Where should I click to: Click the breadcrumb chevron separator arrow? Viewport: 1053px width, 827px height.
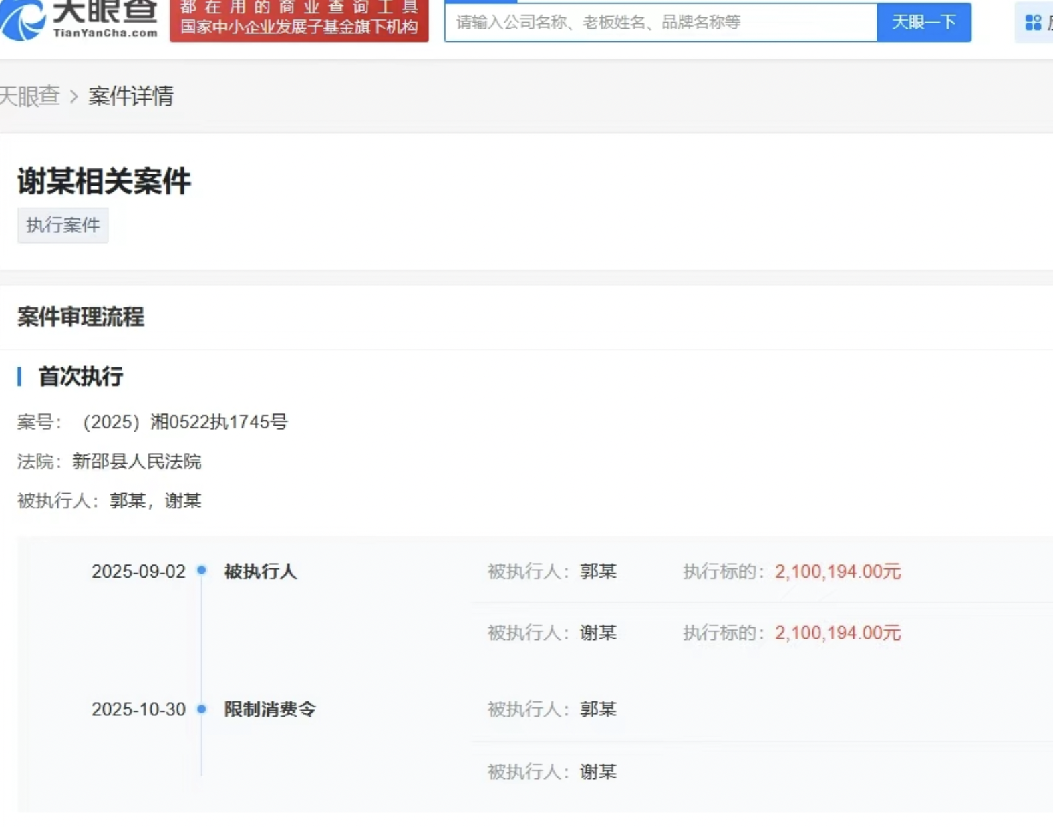click(x=74, y=97)
